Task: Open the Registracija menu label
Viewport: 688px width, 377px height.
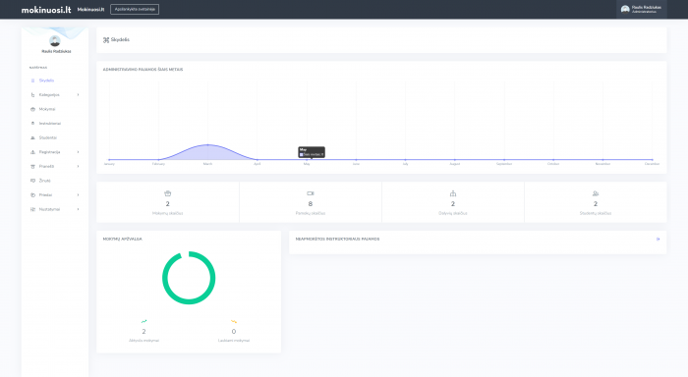Action: pos(49,152)
